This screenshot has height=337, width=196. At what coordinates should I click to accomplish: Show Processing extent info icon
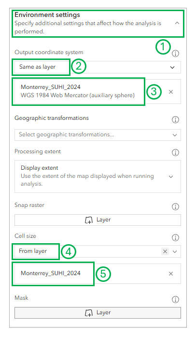click(x=175, y=153)
